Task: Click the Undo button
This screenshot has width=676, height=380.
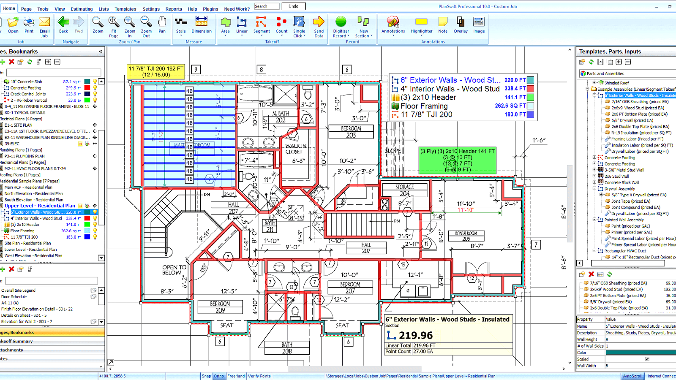Action: (293, 6)
